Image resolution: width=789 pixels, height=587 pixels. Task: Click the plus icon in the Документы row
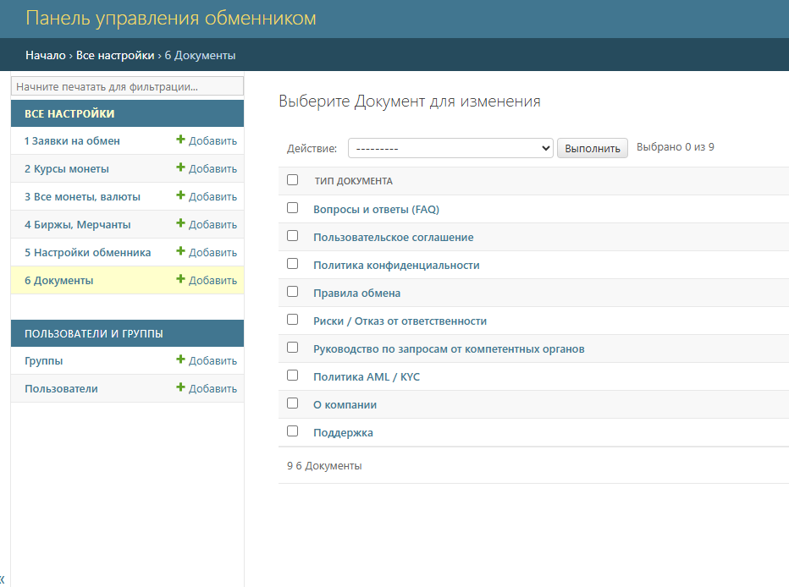[180, 280]
